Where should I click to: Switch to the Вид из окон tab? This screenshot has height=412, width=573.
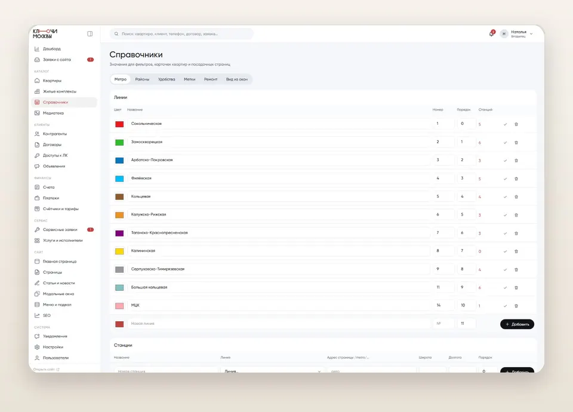coord(237,79)
